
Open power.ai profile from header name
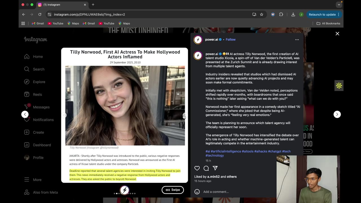[x=212, y=39]
